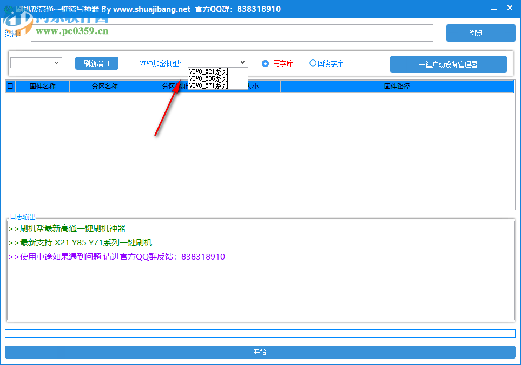Click the 分区名称 column header

click(104, 86)
